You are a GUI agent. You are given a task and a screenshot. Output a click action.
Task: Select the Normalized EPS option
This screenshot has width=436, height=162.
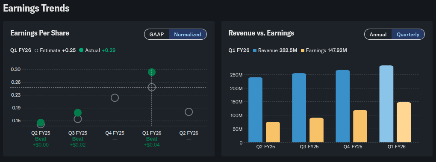[187, 35]
